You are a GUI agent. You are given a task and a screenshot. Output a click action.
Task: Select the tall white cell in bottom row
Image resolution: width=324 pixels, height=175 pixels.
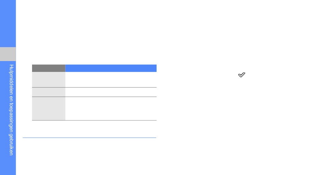[111, 109]
